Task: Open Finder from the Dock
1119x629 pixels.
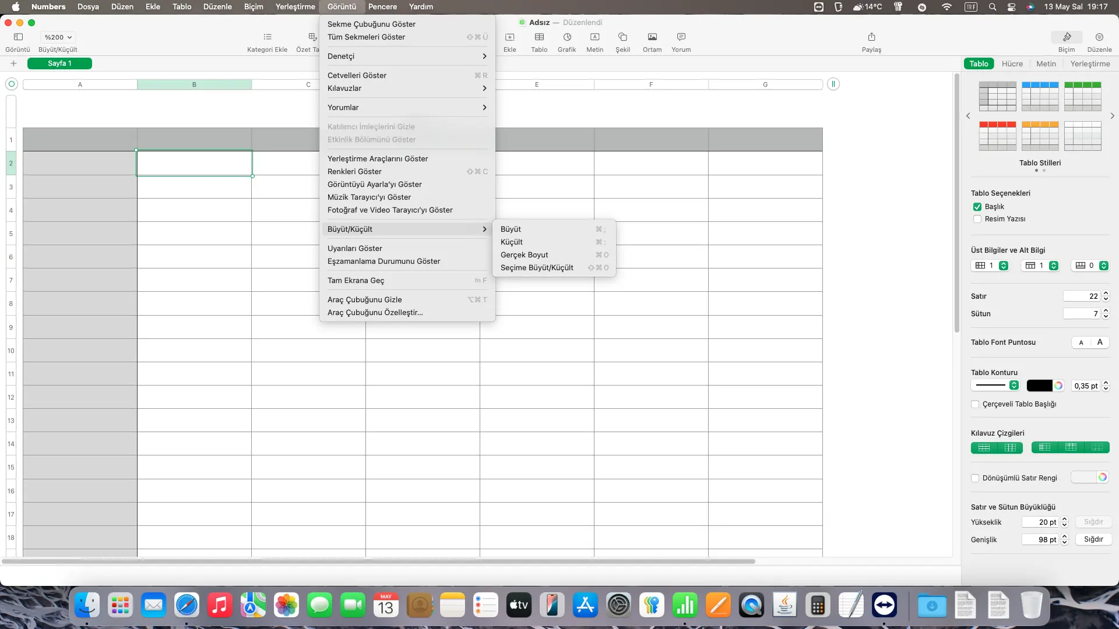Action: pyautogui.click(x=87, y=606)
